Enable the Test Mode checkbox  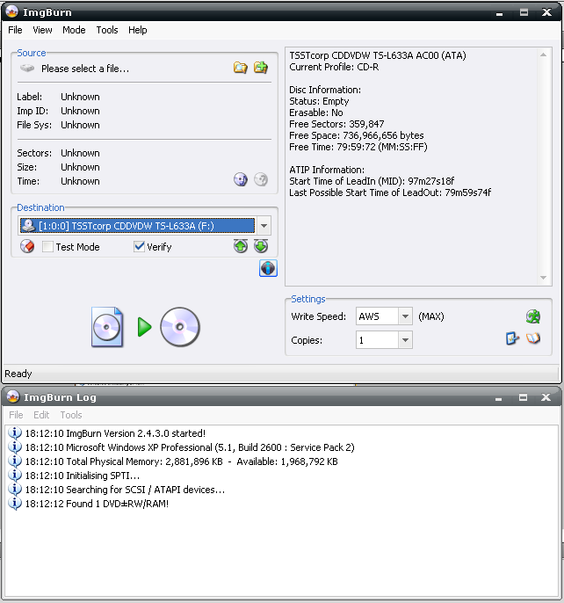(47, 246)
